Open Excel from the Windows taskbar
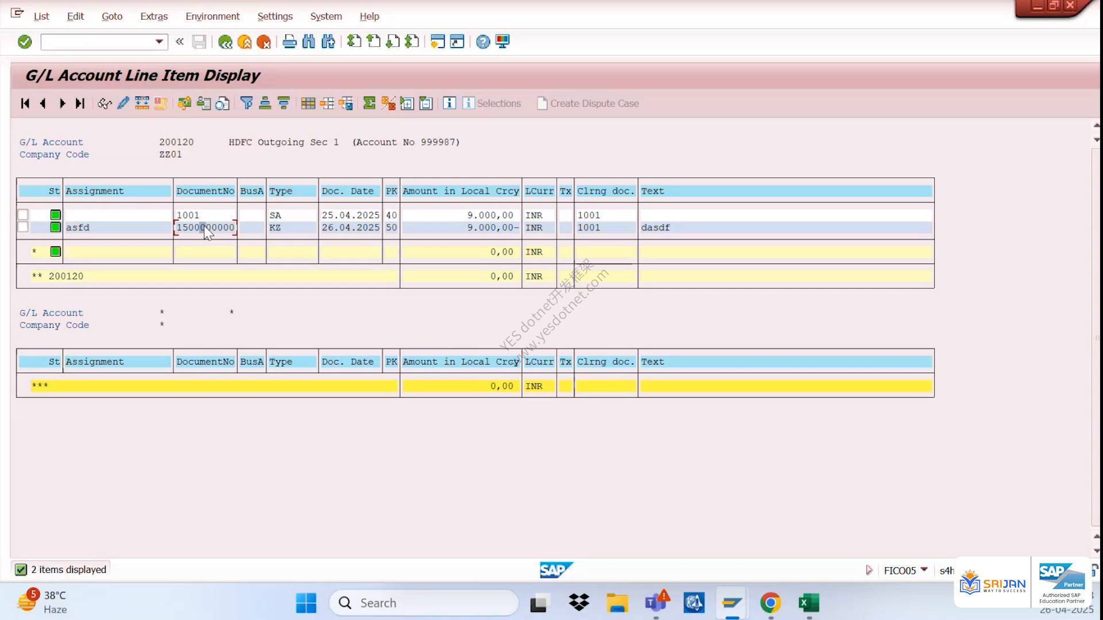Viewport: 1103px width, 620px height. [809, 603]
